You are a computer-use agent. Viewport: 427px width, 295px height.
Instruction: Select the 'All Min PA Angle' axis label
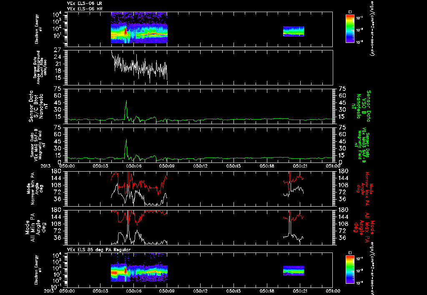[36, 227]
